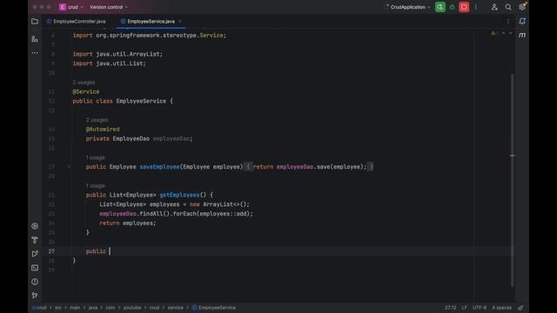Open the 2 usages hint above @Service

[x=84, y=83]
